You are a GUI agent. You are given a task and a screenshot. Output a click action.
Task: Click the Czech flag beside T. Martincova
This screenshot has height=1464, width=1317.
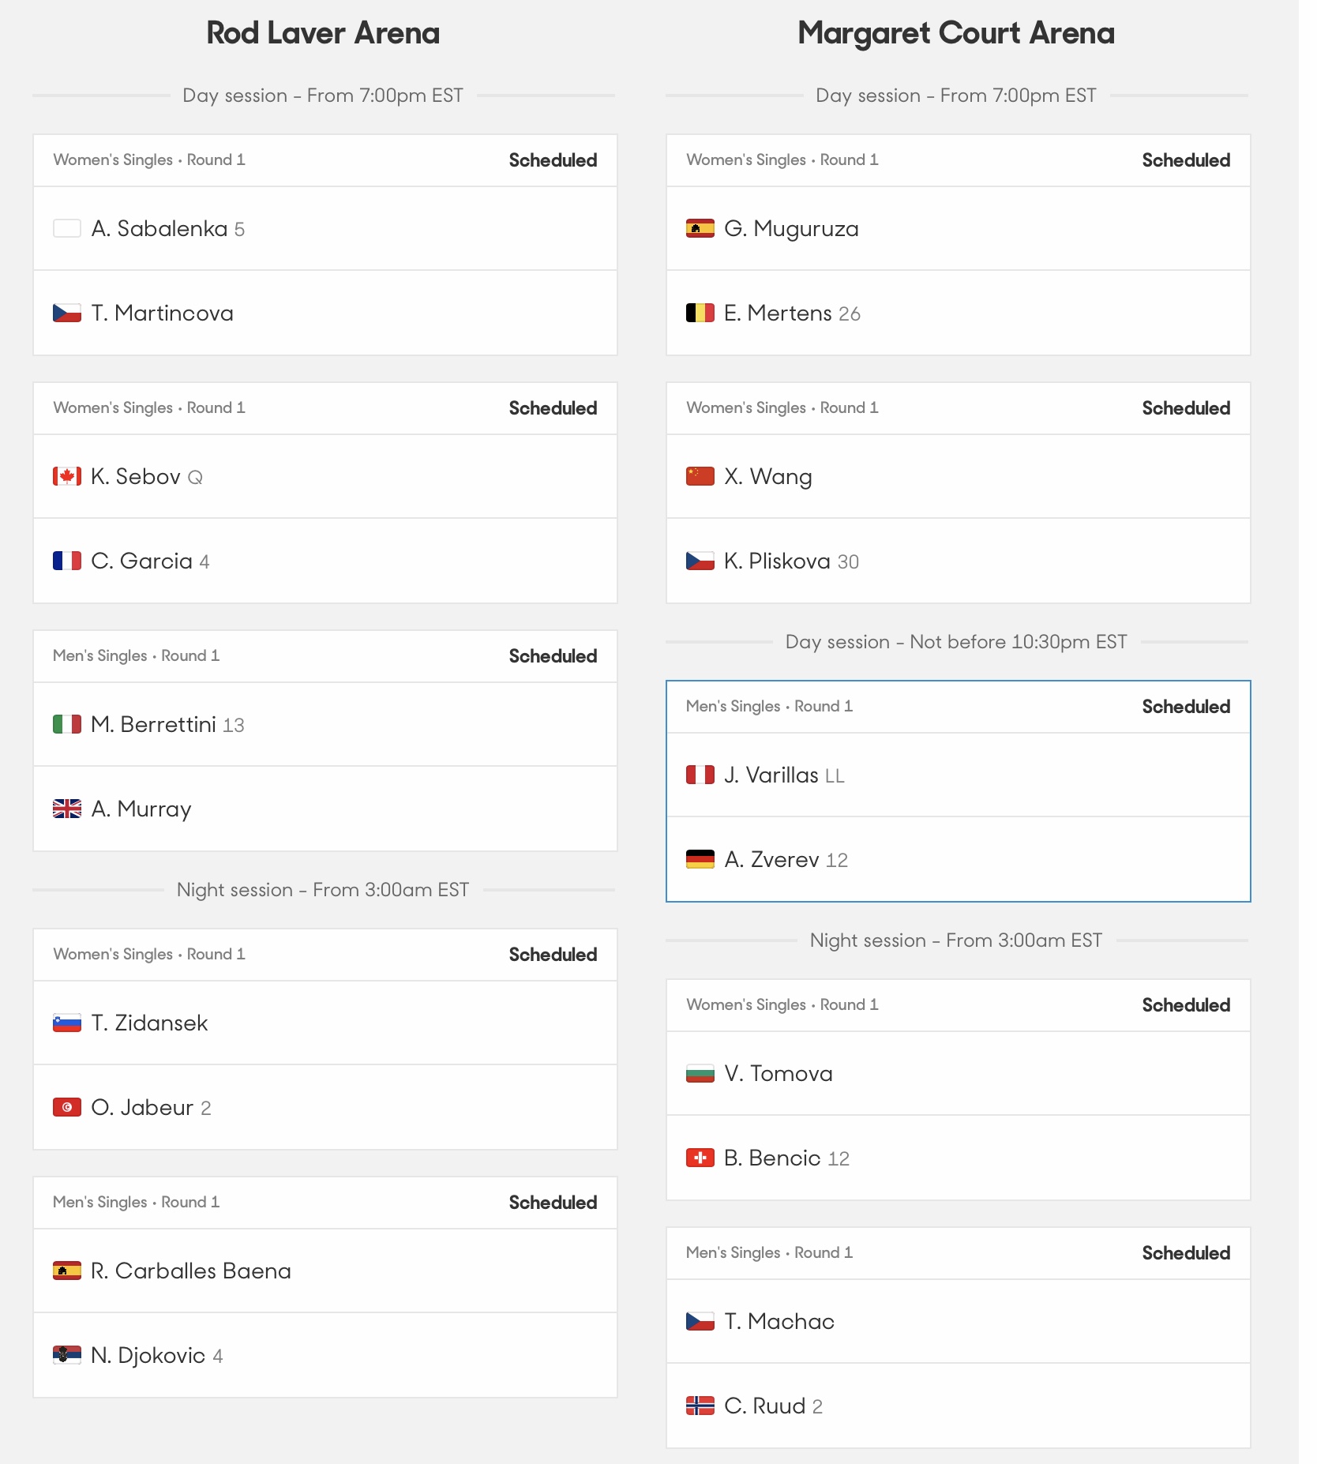coord(67,313)
